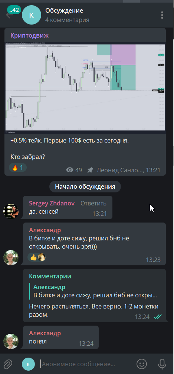Click the eye views counter showing 49
This screenshot has width=174, height=374.
tap(74, 170)
